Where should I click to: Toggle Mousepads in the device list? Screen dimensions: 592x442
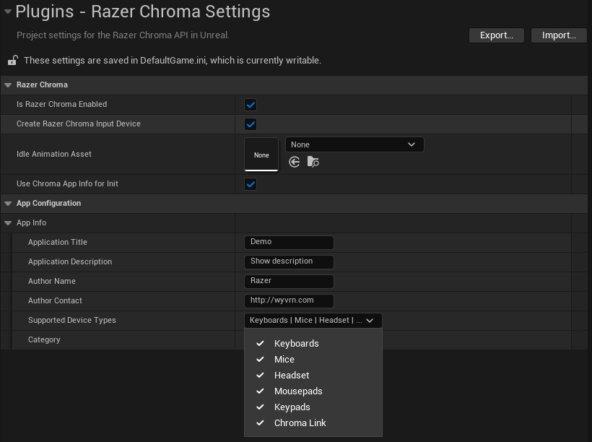coord(297,391)
